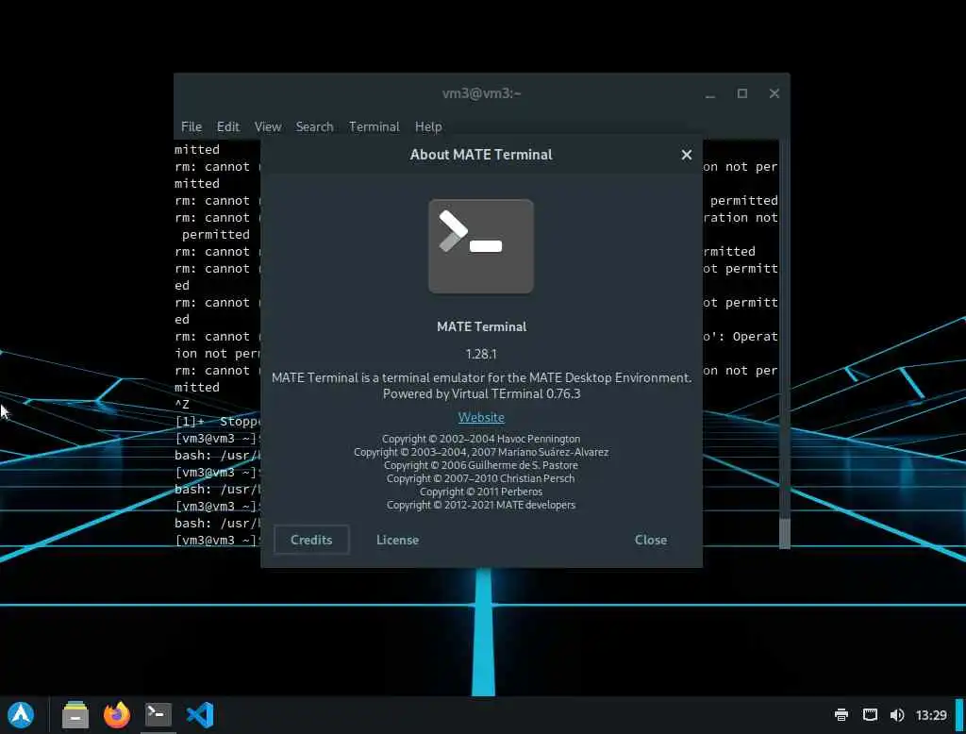Close the vm3@vm3 terminal window
The width and height of the screenshot is (966, 734).
click(x=774, y=93)
